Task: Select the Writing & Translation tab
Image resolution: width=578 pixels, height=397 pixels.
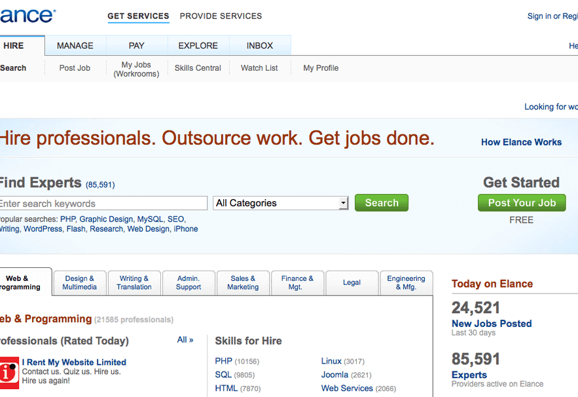Action: 134,282
